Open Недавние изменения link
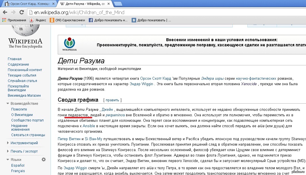306x175 pixels. pyautogui.click(x=20, y=128)
